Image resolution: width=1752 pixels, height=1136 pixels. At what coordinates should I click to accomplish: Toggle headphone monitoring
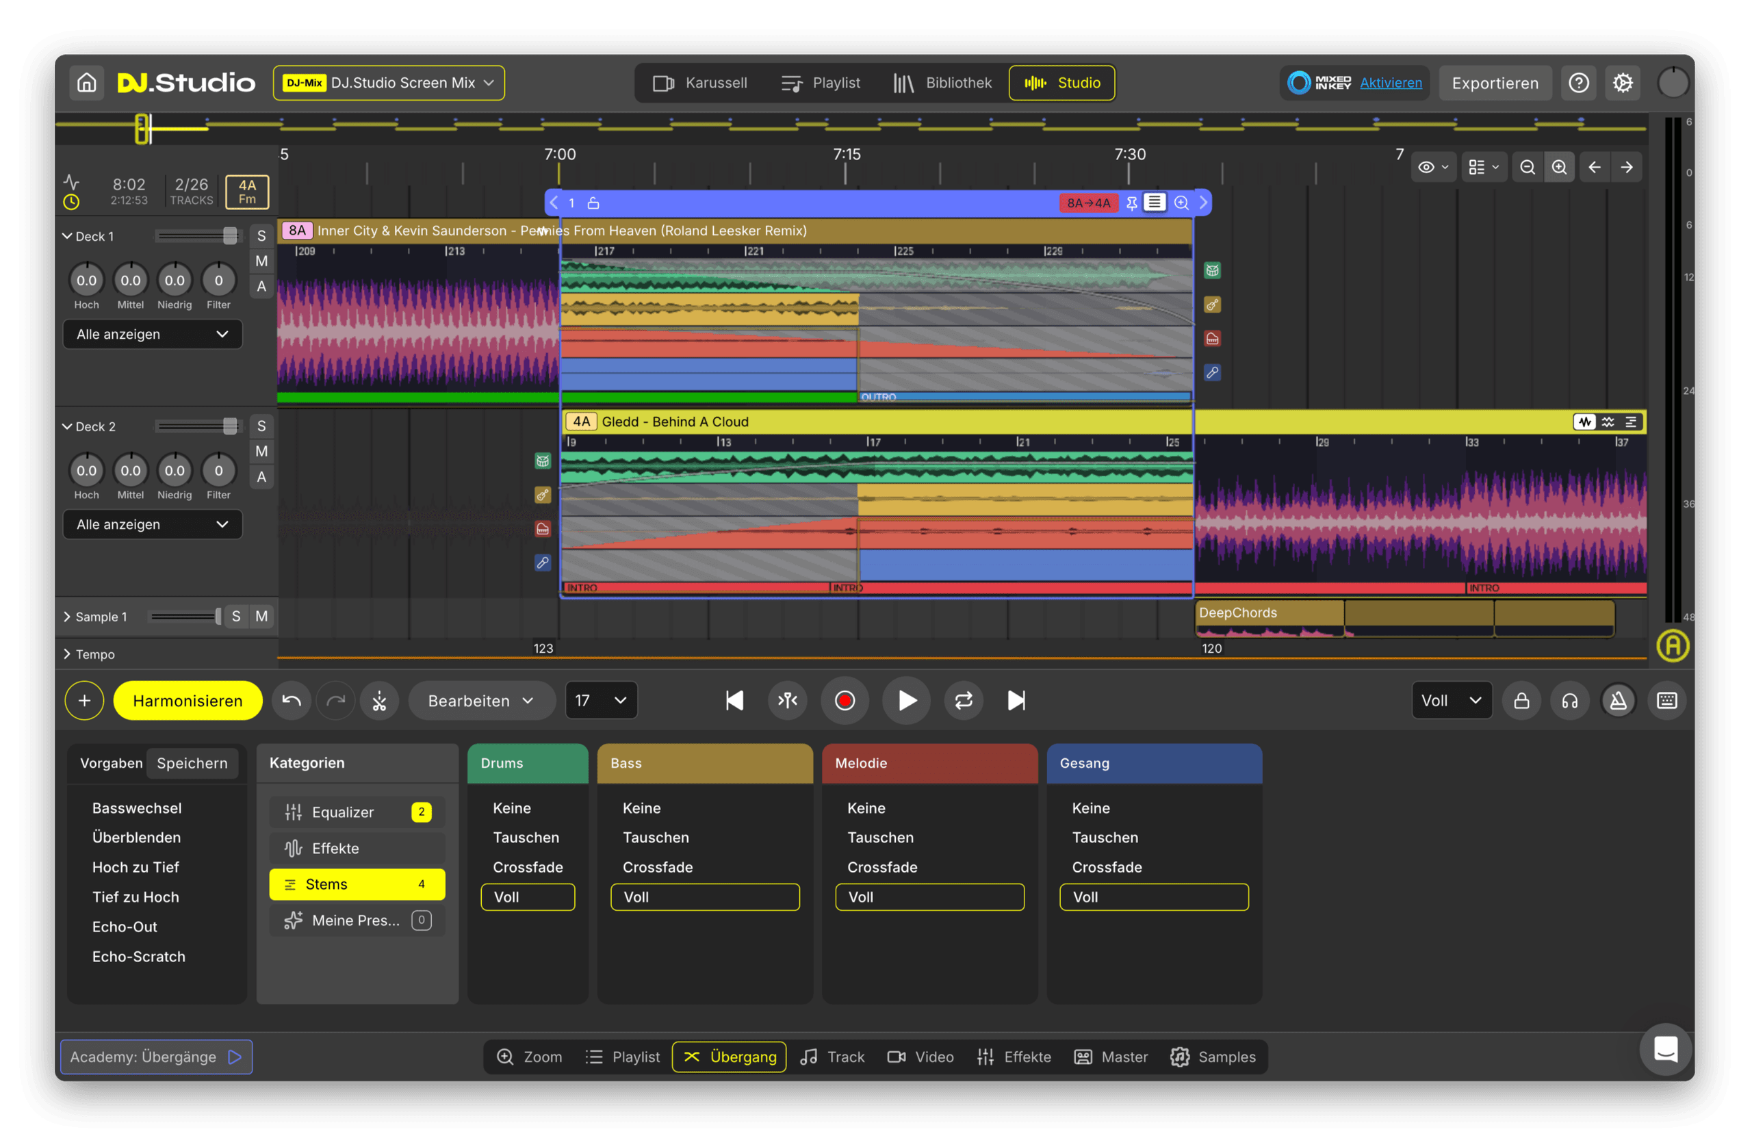tap(1569, 700)
